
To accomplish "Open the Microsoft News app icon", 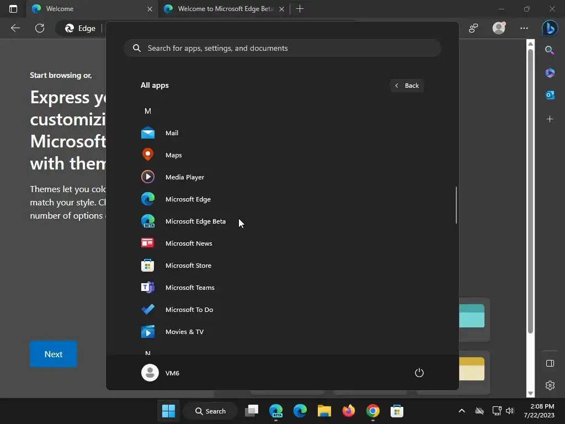I will point(148,243).
